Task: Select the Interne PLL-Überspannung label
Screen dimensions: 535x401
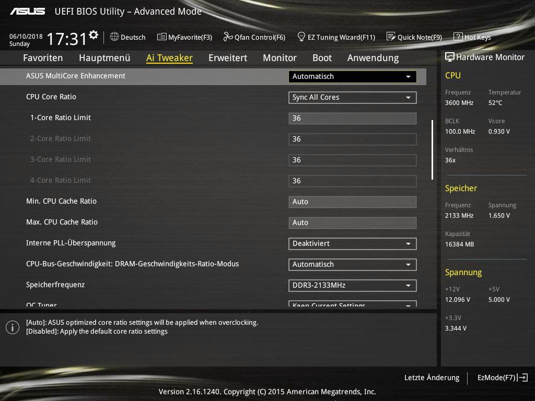Action: (x=71, y=243)
